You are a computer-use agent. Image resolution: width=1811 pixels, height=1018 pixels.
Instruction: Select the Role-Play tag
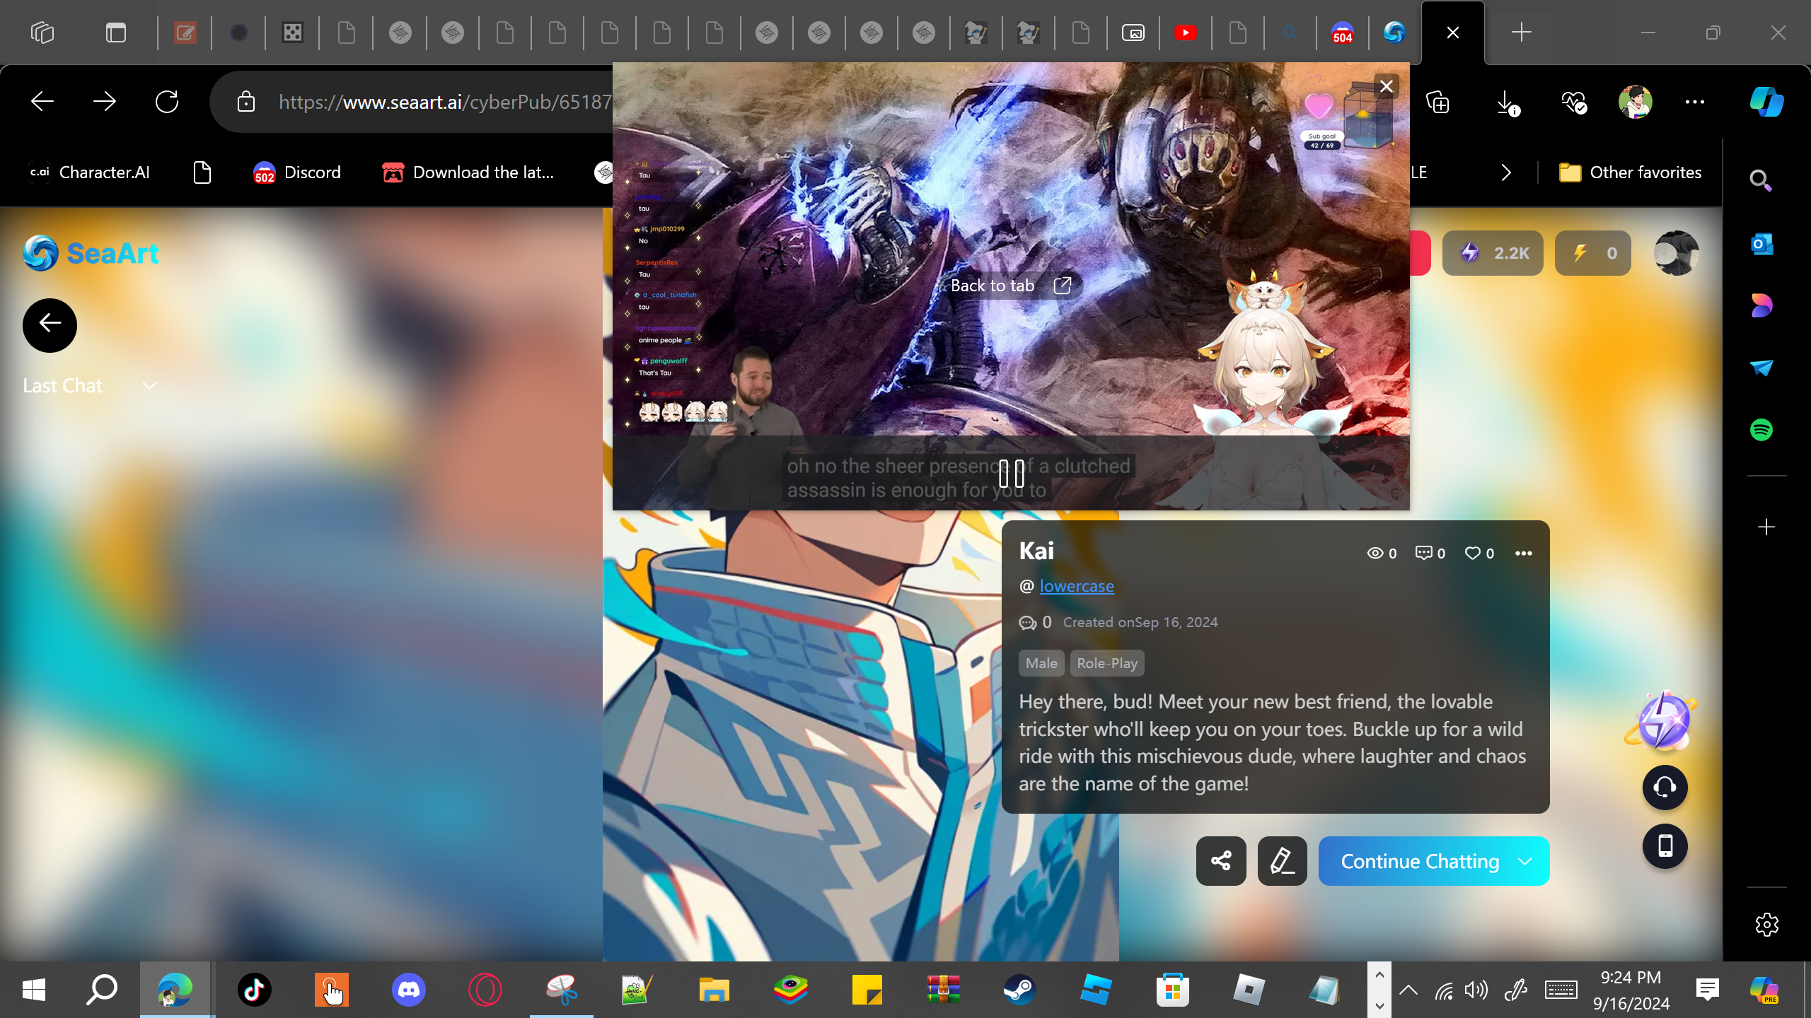click(1107, 663)
